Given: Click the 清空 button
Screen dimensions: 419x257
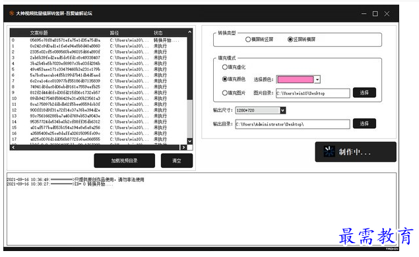Looking at the screenshot, I should coord(177,161).
